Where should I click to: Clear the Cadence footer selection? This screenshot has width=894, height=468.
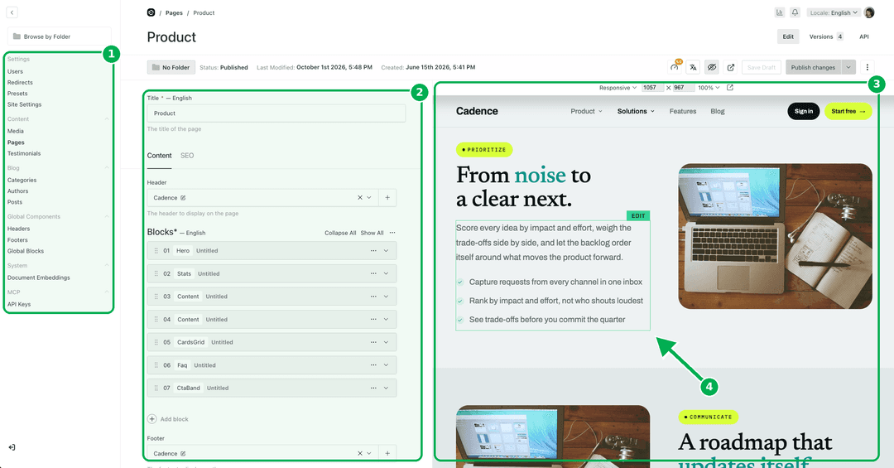click(x=360, y=453)
